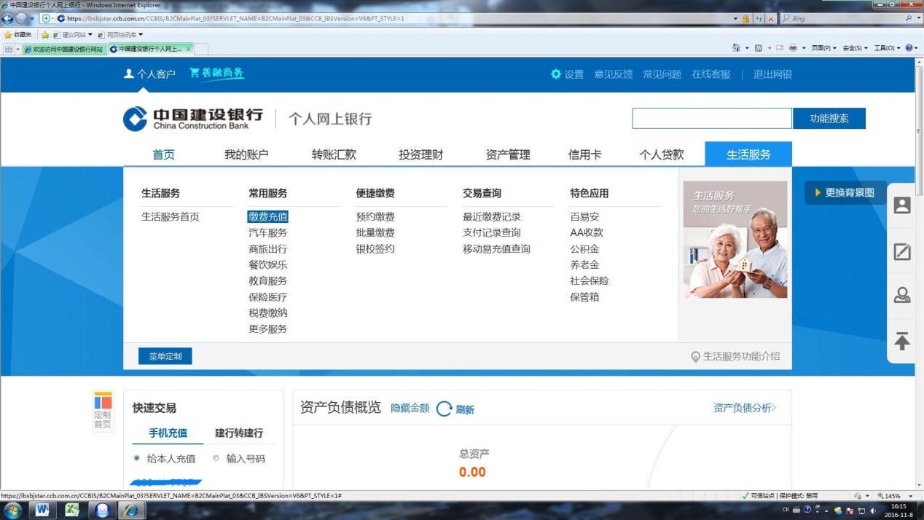Click the edit pencil icon in right sidebar
Viewport: 924px width, 520px height.
(902, 251)
